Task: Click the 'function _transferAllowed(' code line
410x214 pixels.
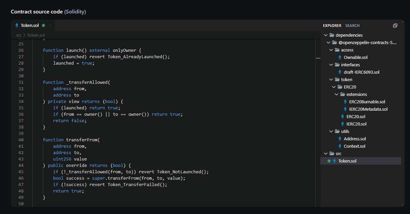Action: click(x=77, y=82)
